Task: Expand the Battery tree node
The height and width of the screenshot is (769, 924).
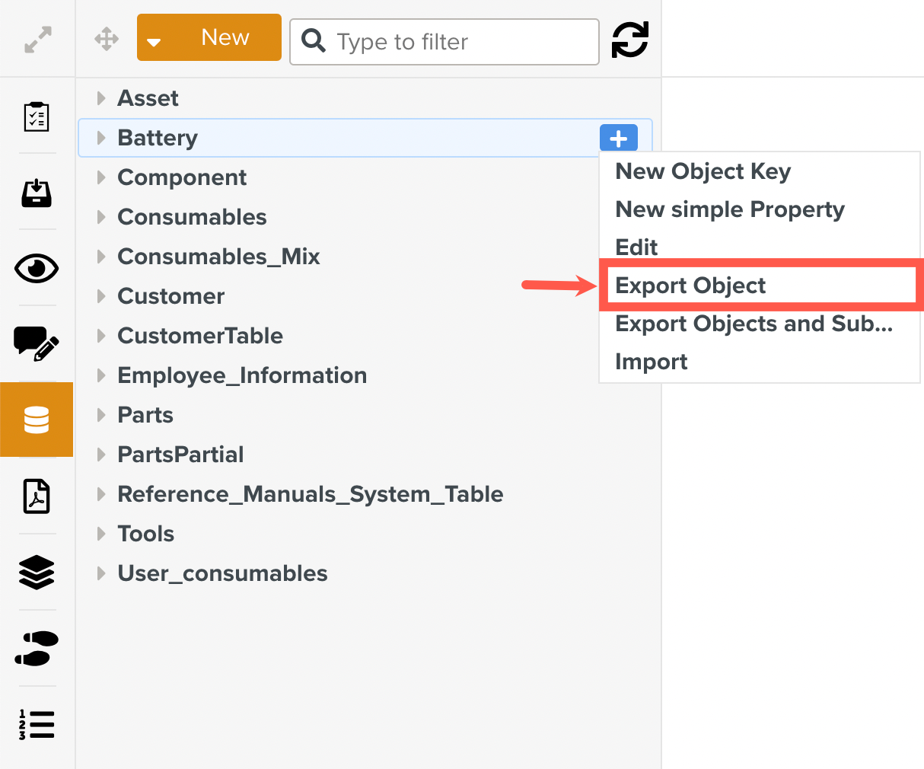Action: (x=101, y=138)
